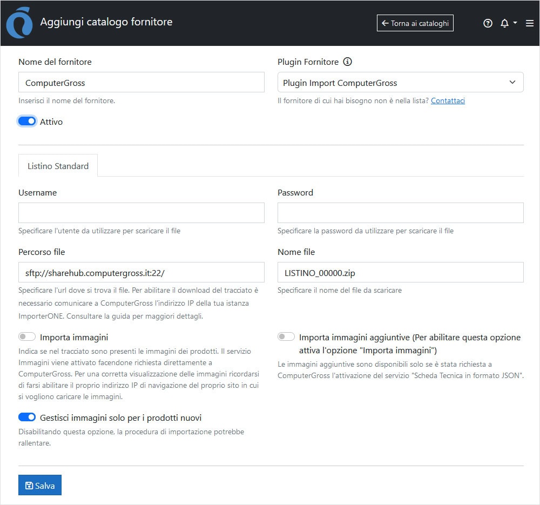Open the notifications bell icon

point(504,23)
